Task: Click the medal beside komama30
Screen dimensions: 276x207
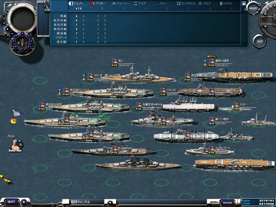Action: pyautogui.click(x=84, y=77)
